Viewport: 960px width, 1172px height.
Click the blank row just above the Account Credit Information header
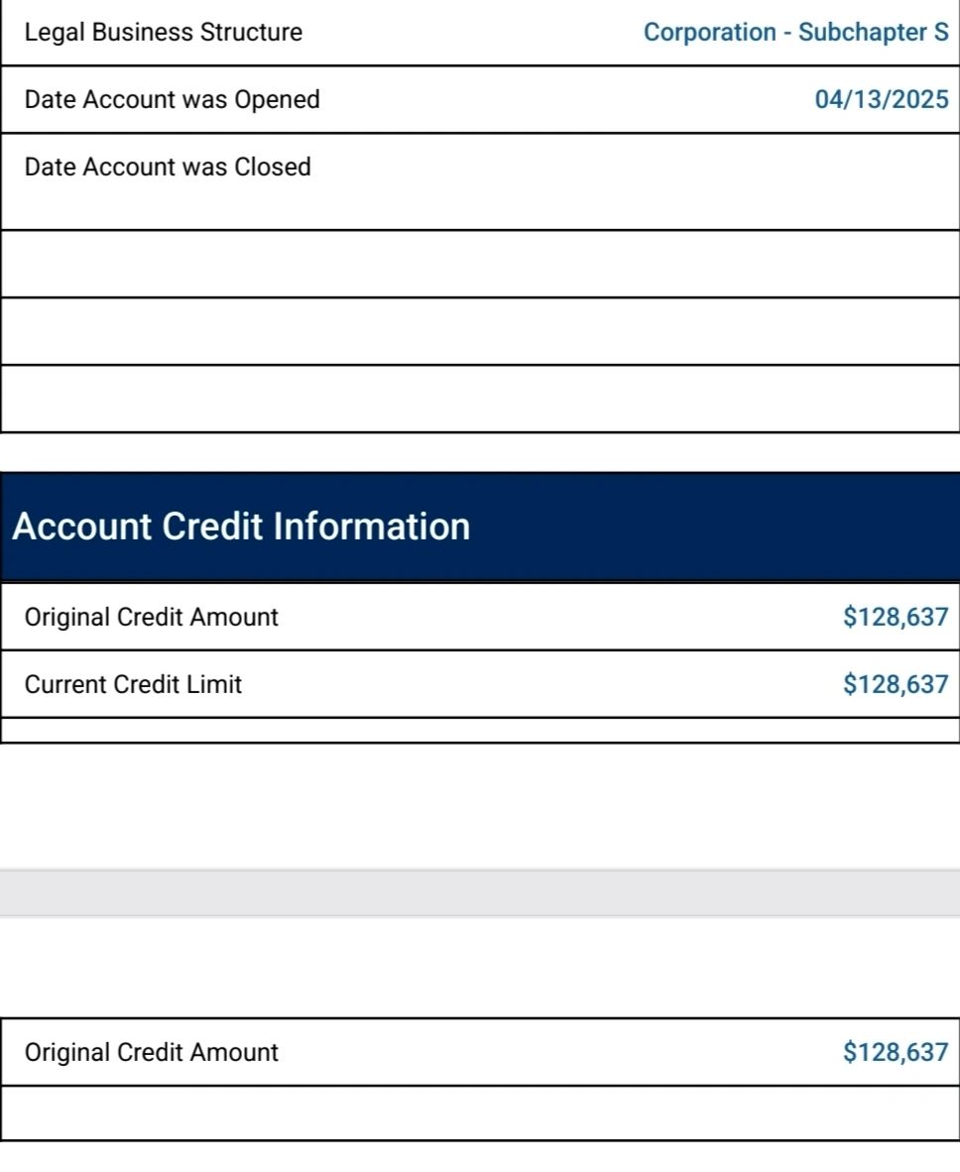click(x=480, y=399)
